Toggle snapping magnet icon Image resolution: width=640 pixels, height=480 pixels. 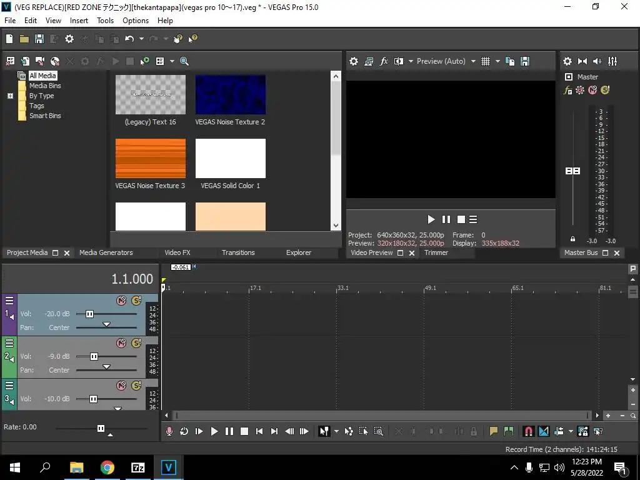click(x=528, y=431)
